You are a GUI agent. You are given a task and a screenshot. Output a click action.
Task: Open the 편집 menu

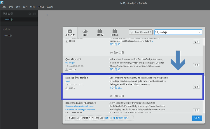click(x=11, y=7)
